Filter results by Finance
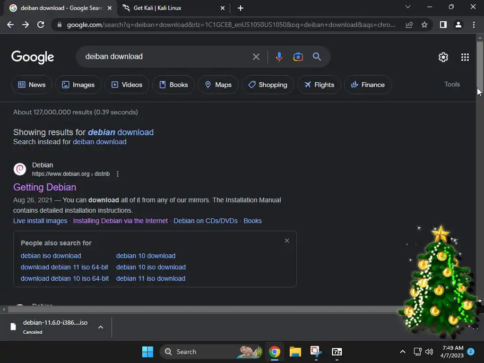Viewport: 484px width, 363px height. tap(368, 85)
